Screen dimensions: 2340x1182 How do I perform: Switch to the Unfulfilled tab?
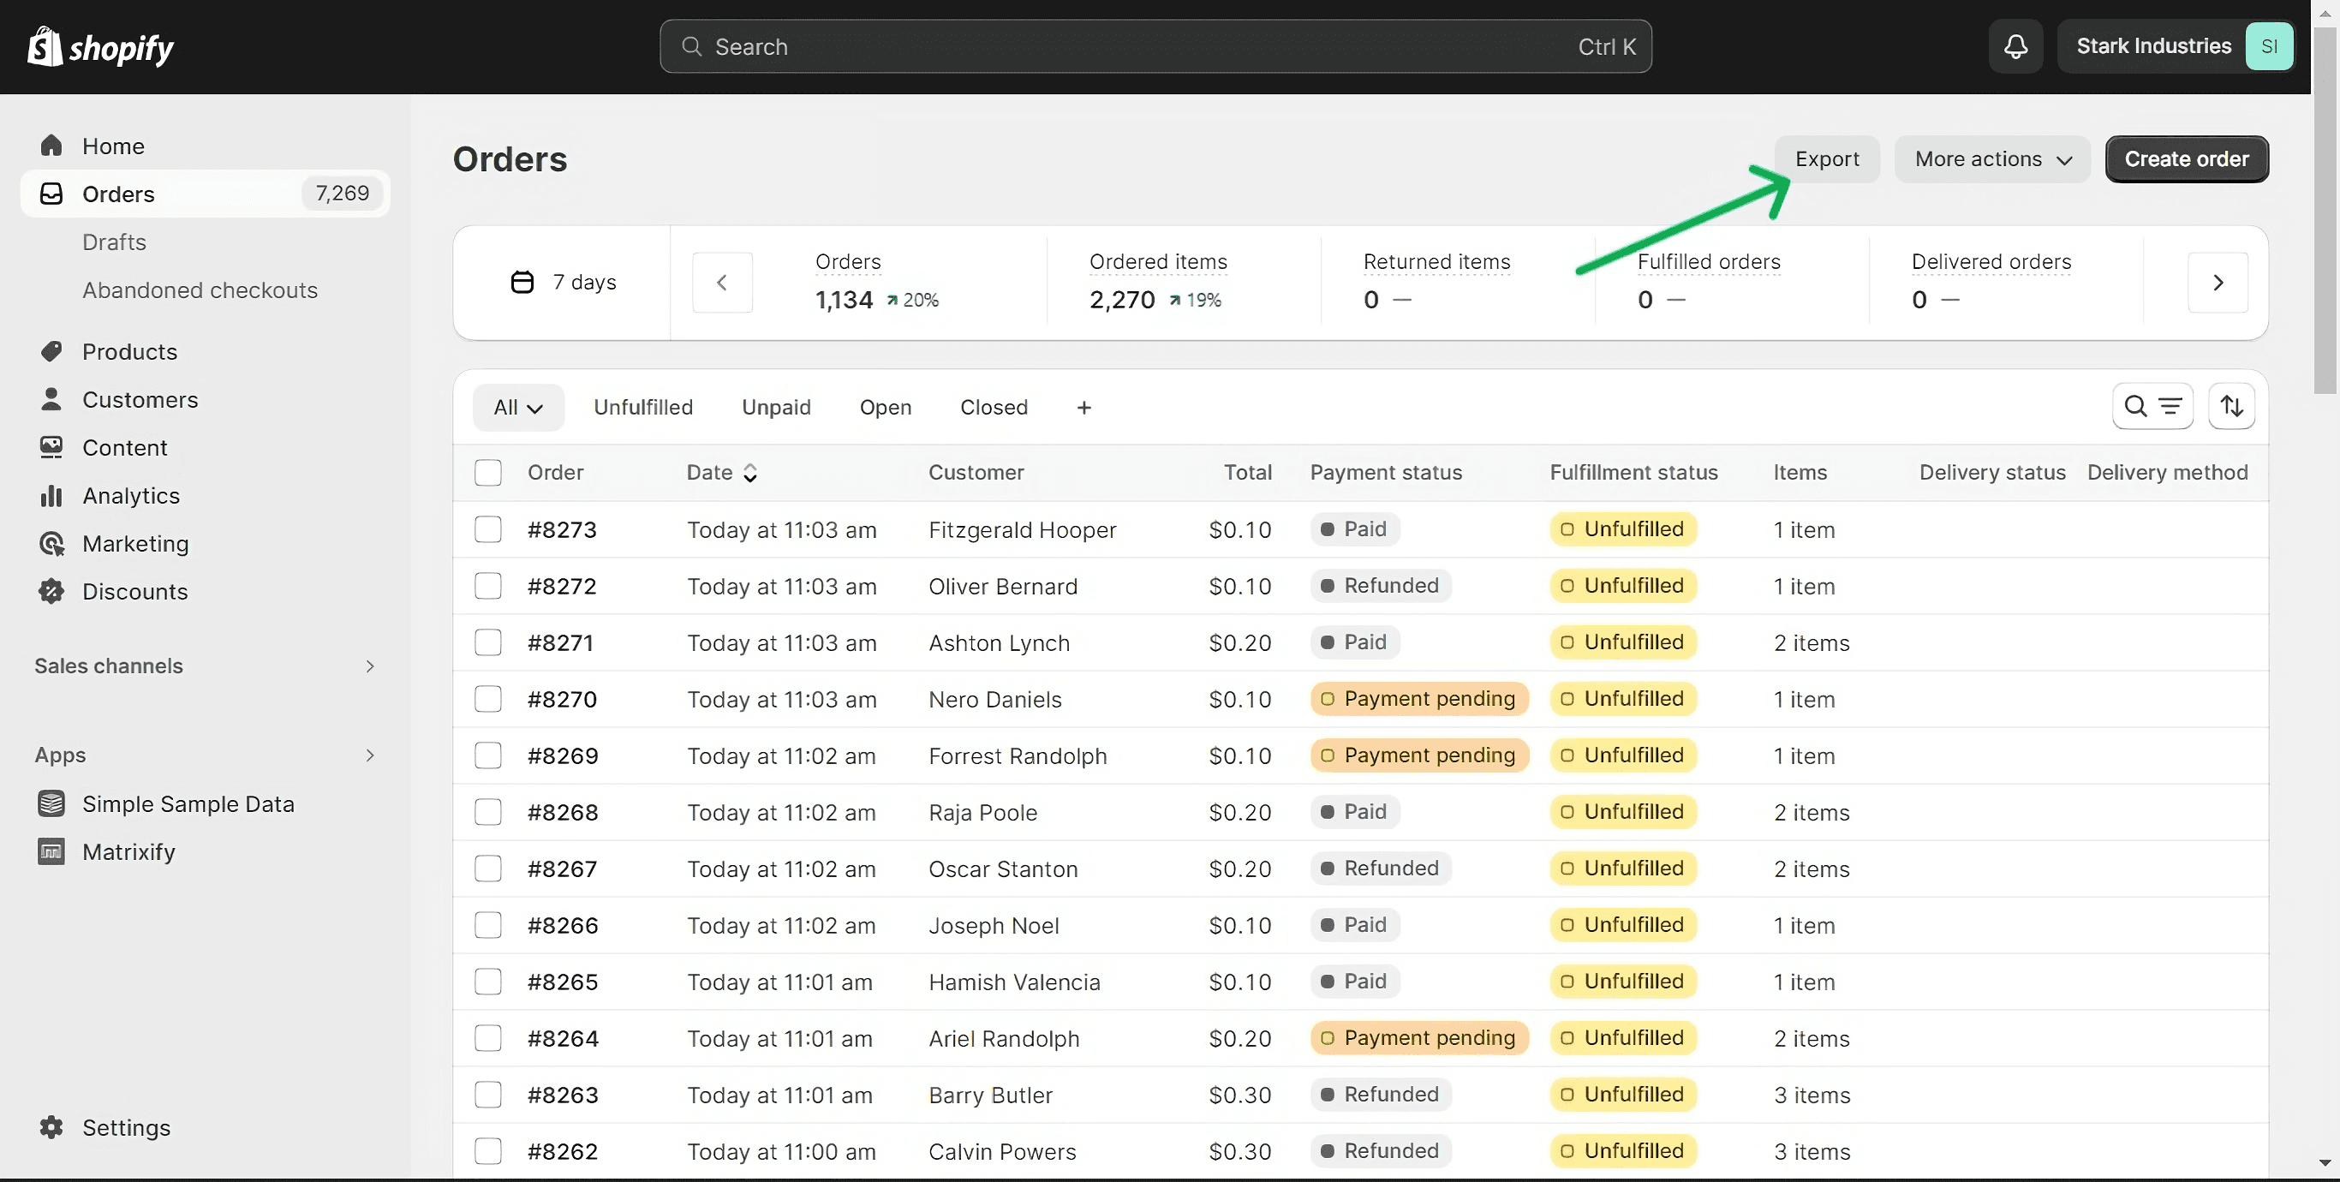point(643,407)
